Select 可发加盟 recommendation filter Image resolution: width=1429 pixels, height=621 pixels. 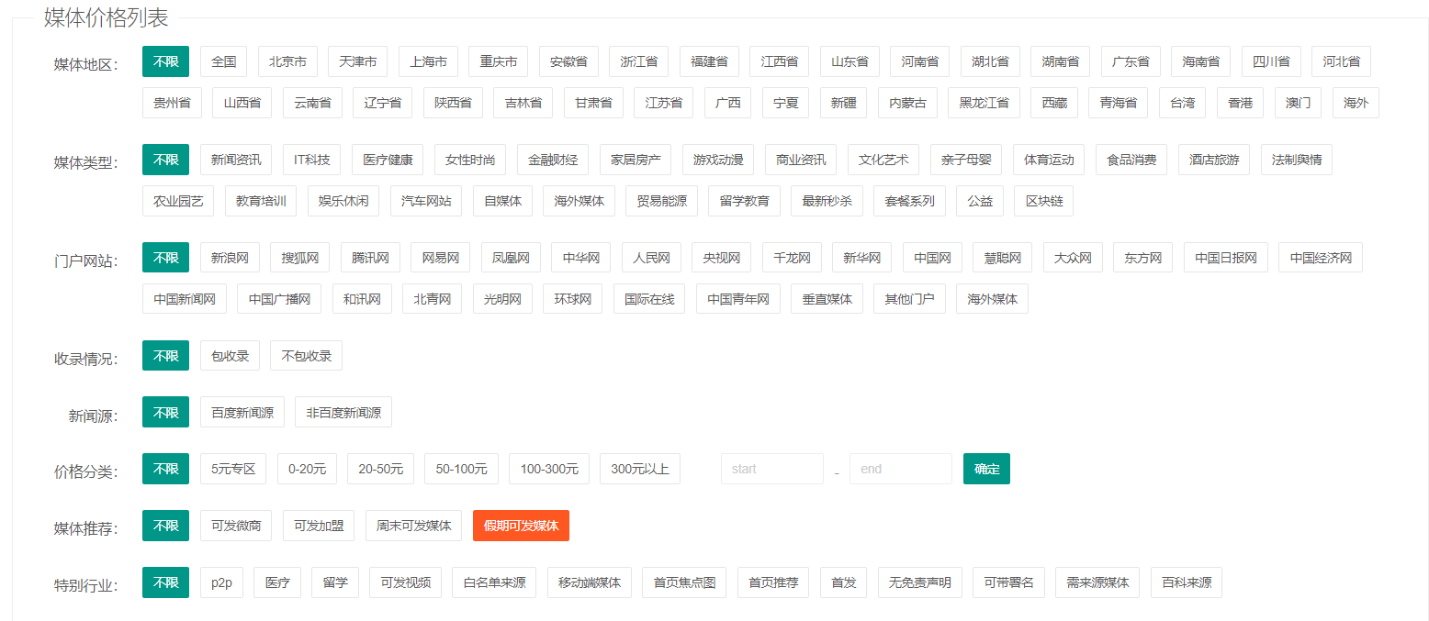[x=319, y=526]
